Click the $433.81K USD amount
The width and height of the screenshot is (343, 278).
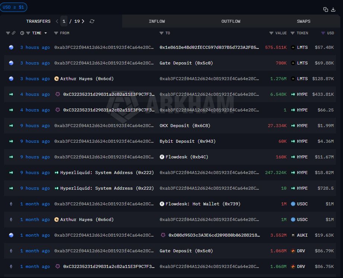click(x=323, y=94)
